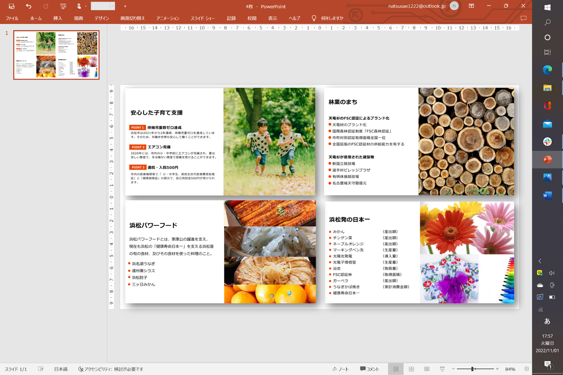Undo the last action
Viewport: 563px width, 375px height.
[x=29, y=6]
